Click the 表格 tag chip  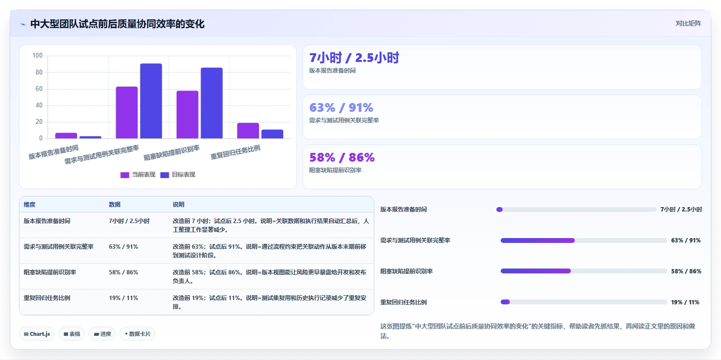(72, 334)
